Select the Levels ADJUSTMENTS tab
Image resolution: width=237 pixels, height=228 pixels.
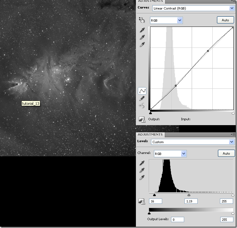tap(150, 135)
